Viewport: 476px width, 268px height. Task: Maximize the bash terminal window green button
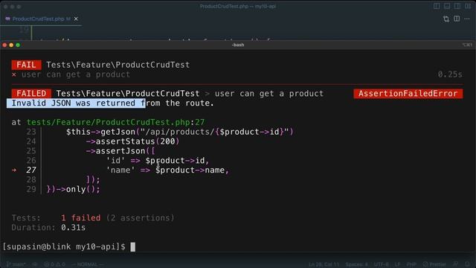click(18, 45)
